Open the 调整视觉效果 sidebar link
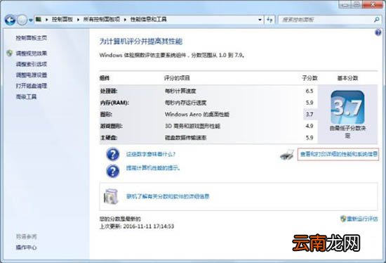The height and width of the screenshot is (263, 386). pyautogui.click(x=32, y=53)
